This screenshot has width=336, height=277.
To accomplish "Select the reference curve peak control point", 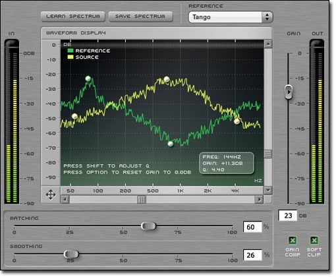I will click(x=88, y=78).
